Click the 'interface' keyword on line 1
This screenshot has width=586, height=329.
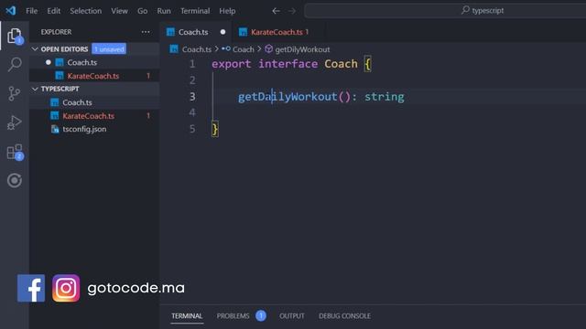288,64
